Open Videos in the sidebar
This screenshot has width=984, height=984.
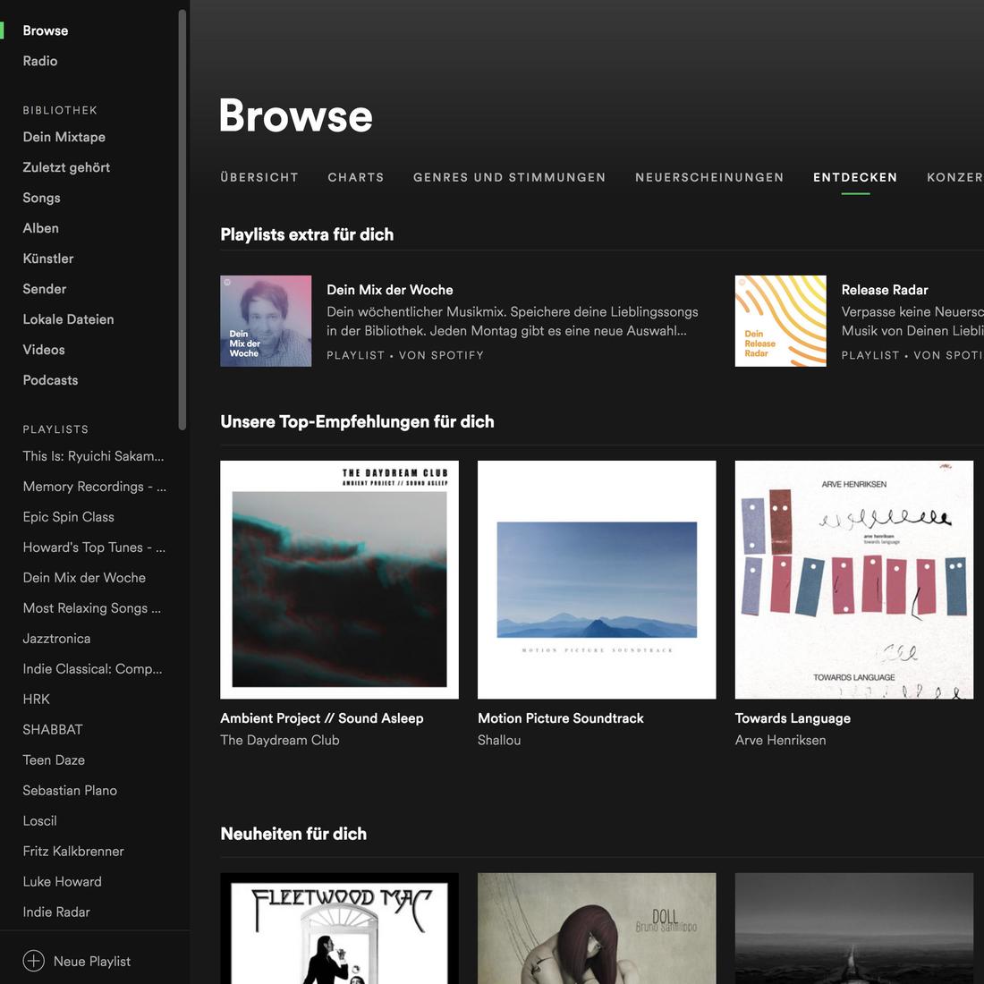[x=44, y=350]
